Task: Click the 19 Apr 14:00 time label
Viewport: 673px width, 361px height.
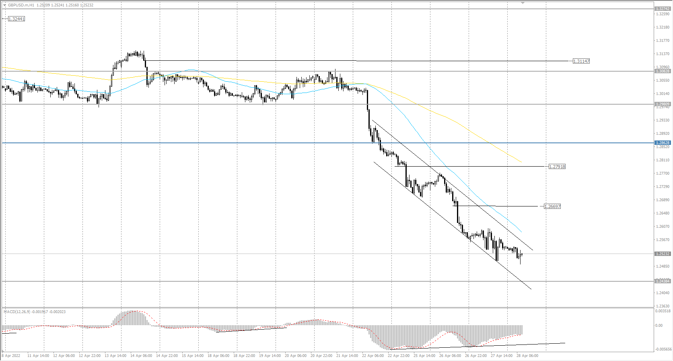Action: point(270,356)
